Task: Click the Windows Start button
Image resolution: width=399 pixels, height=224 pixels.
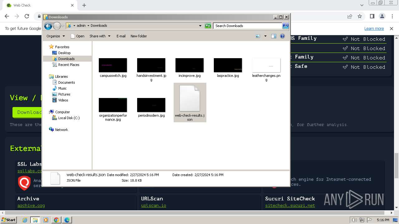Action: [x=8, y=220]
